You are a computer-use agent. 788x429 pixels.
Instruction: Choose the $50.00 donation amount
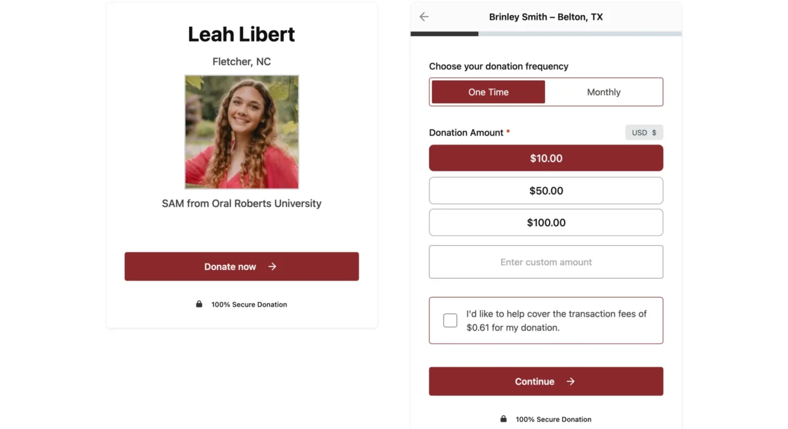(x=546, y=191)
